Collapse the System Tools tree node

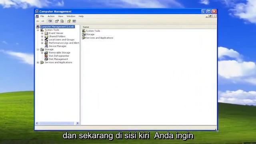38,30
